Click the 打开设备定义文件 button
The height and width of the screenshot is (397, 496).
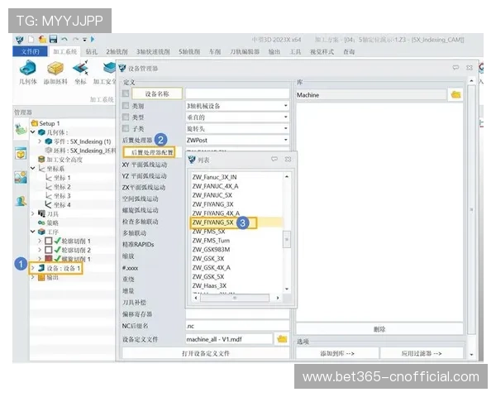(x=206, y=353)
